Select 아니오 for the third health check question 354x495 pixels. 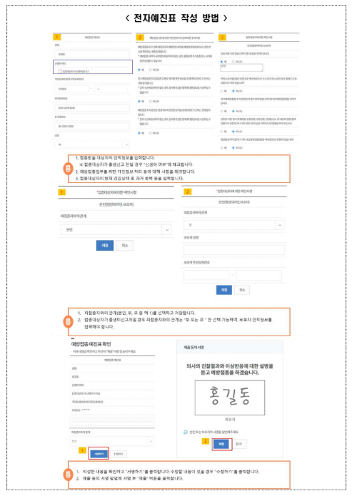[234, 111]
